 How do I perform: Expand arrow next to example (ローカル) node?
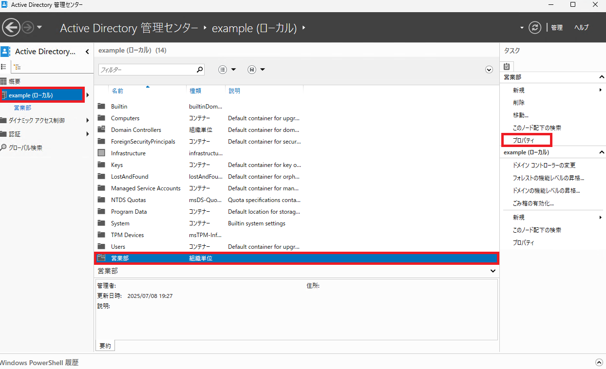88,95
